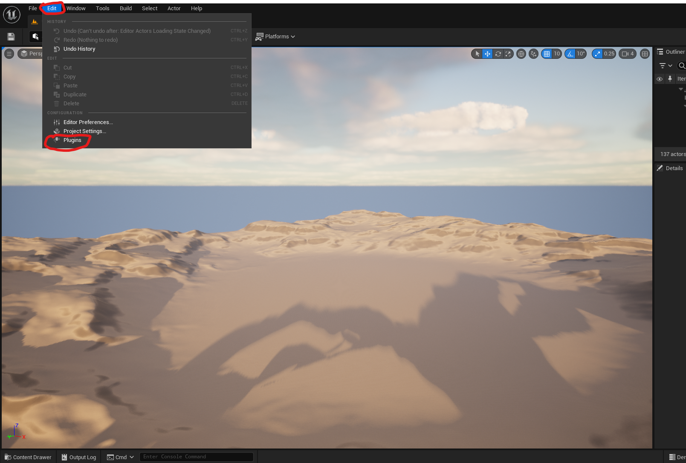
Task: Toggle the Outliner pin column
Action: click(x=670, y=79)
